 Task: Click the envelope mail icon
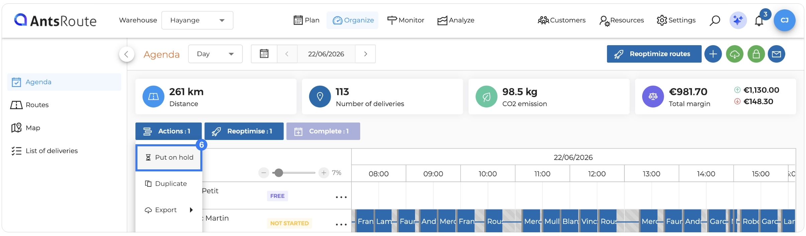point(776,54)
